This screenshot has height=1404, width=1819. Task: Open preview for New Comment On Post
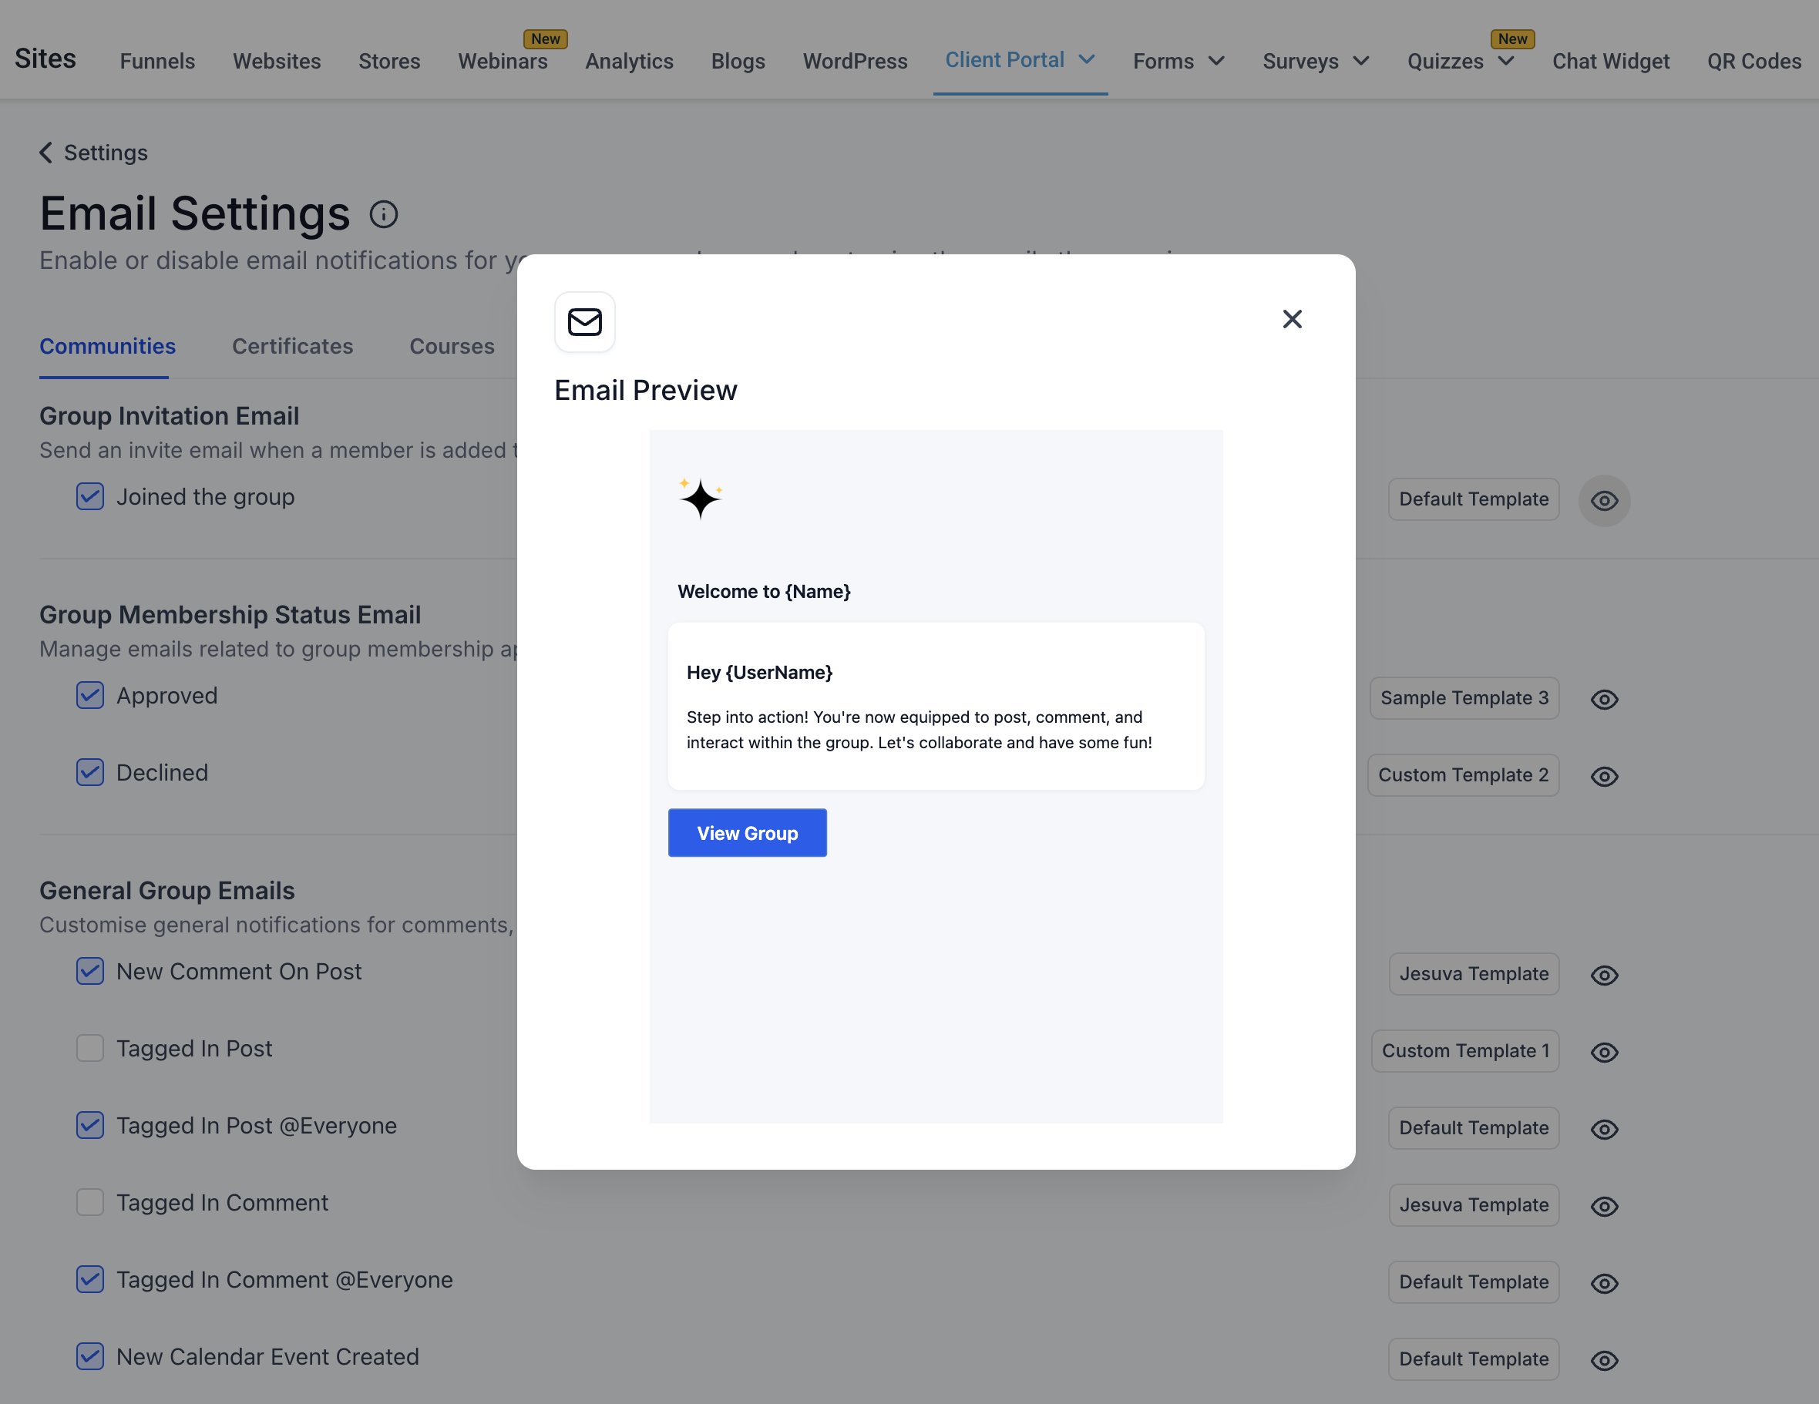1604,975
